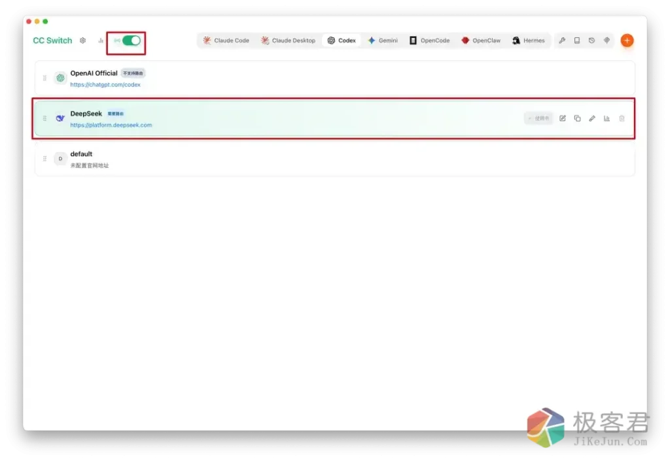Click the default provider D avatar
Screen dimensions: 670x461
[x=60, y=158]
